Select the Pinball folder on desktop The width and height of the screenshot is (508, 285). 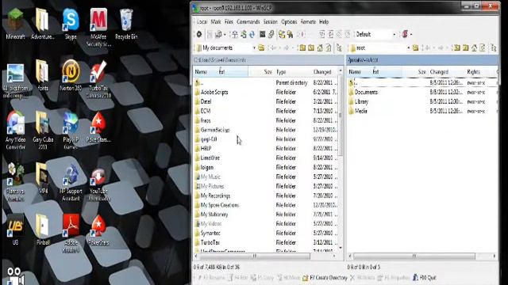coord(43,230)
